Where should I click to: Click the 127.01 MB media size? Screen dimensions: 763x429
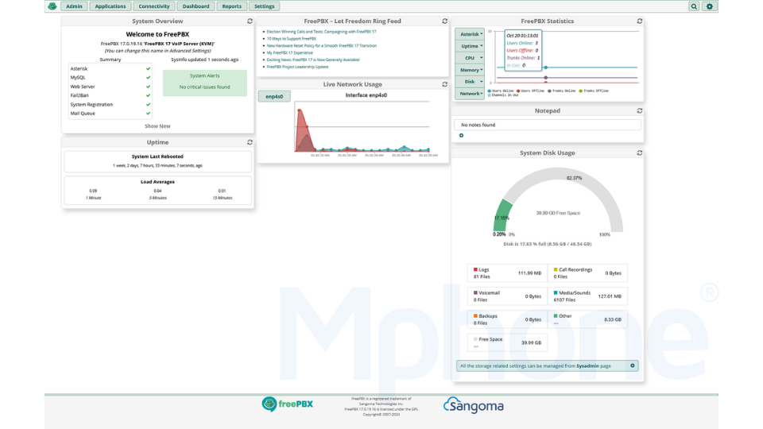point(610,296)
